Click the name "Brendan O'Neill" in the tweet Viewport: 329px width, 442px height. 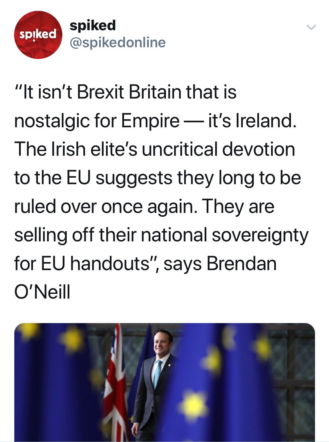[241, 264]
